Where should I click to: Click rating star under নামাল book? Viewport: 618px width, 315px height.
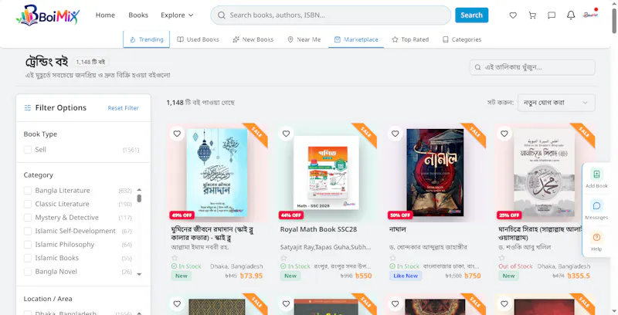(392, 258)
